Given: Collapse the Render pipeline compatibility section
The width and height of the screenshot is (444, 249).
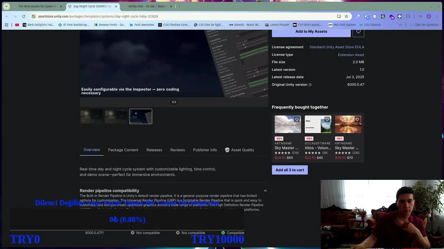Looking at the screenshot, I should point(265,191).
